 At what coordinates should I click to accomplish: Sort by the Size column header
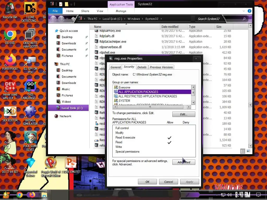point(223,27)
